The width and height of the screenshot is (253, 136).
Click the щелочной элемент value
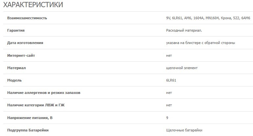click(182, 68)
